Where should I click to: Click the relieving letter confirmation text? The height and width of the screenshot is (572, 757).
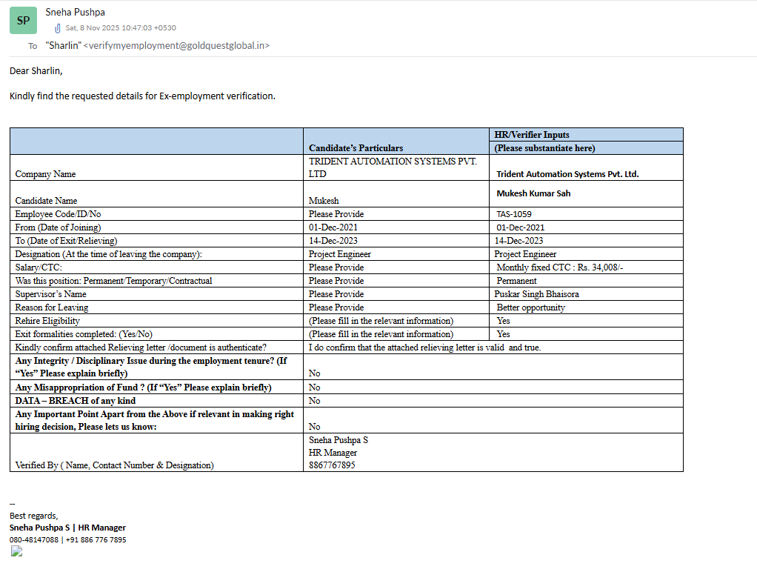(424, 347)
